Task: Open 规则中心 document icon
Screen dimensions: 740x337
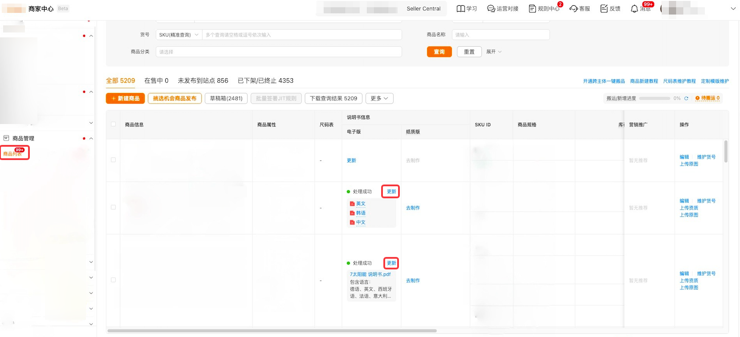Action: tap(532, 8)
